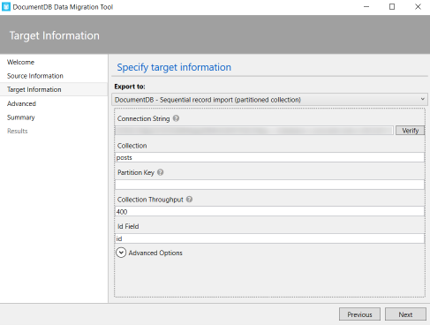
Task: Click the Specify target information heading
Action: click(174, 67)
